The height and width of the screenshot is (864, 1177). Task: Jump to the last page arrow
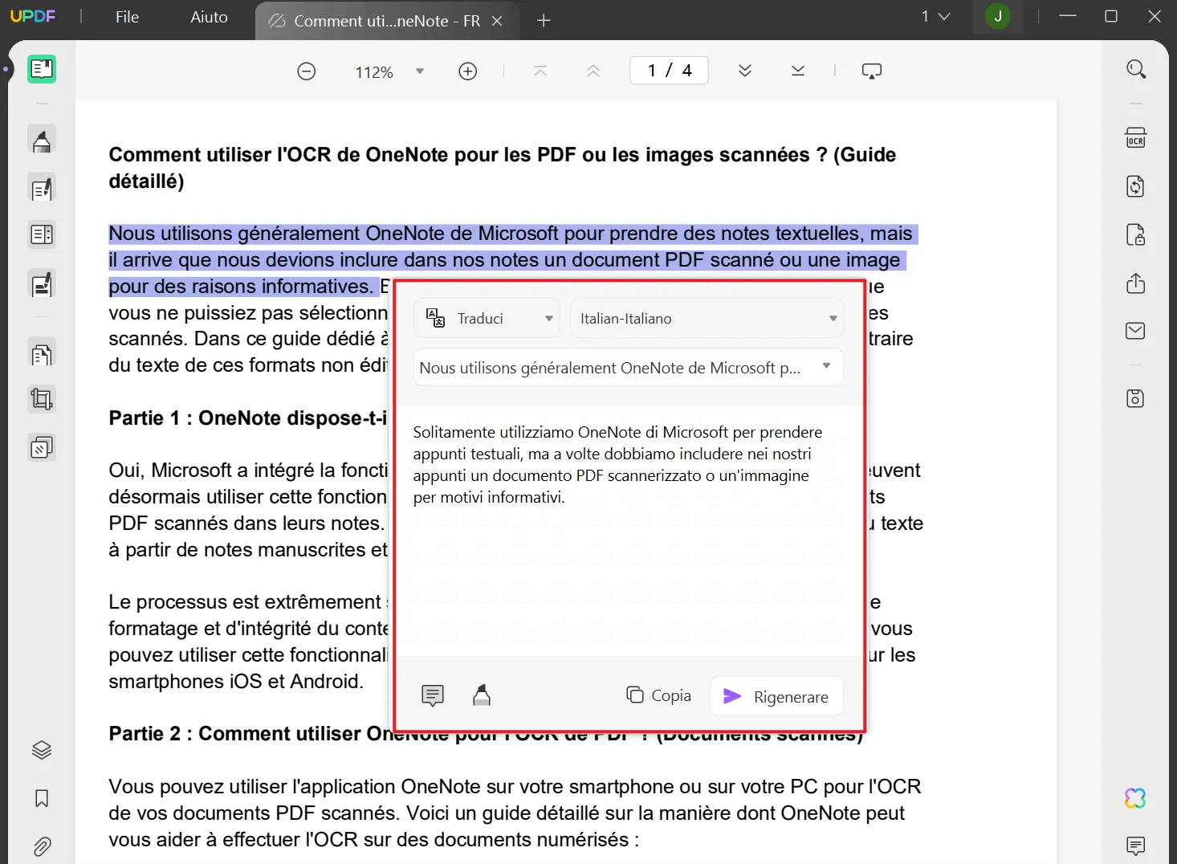[x=798, y=71]
